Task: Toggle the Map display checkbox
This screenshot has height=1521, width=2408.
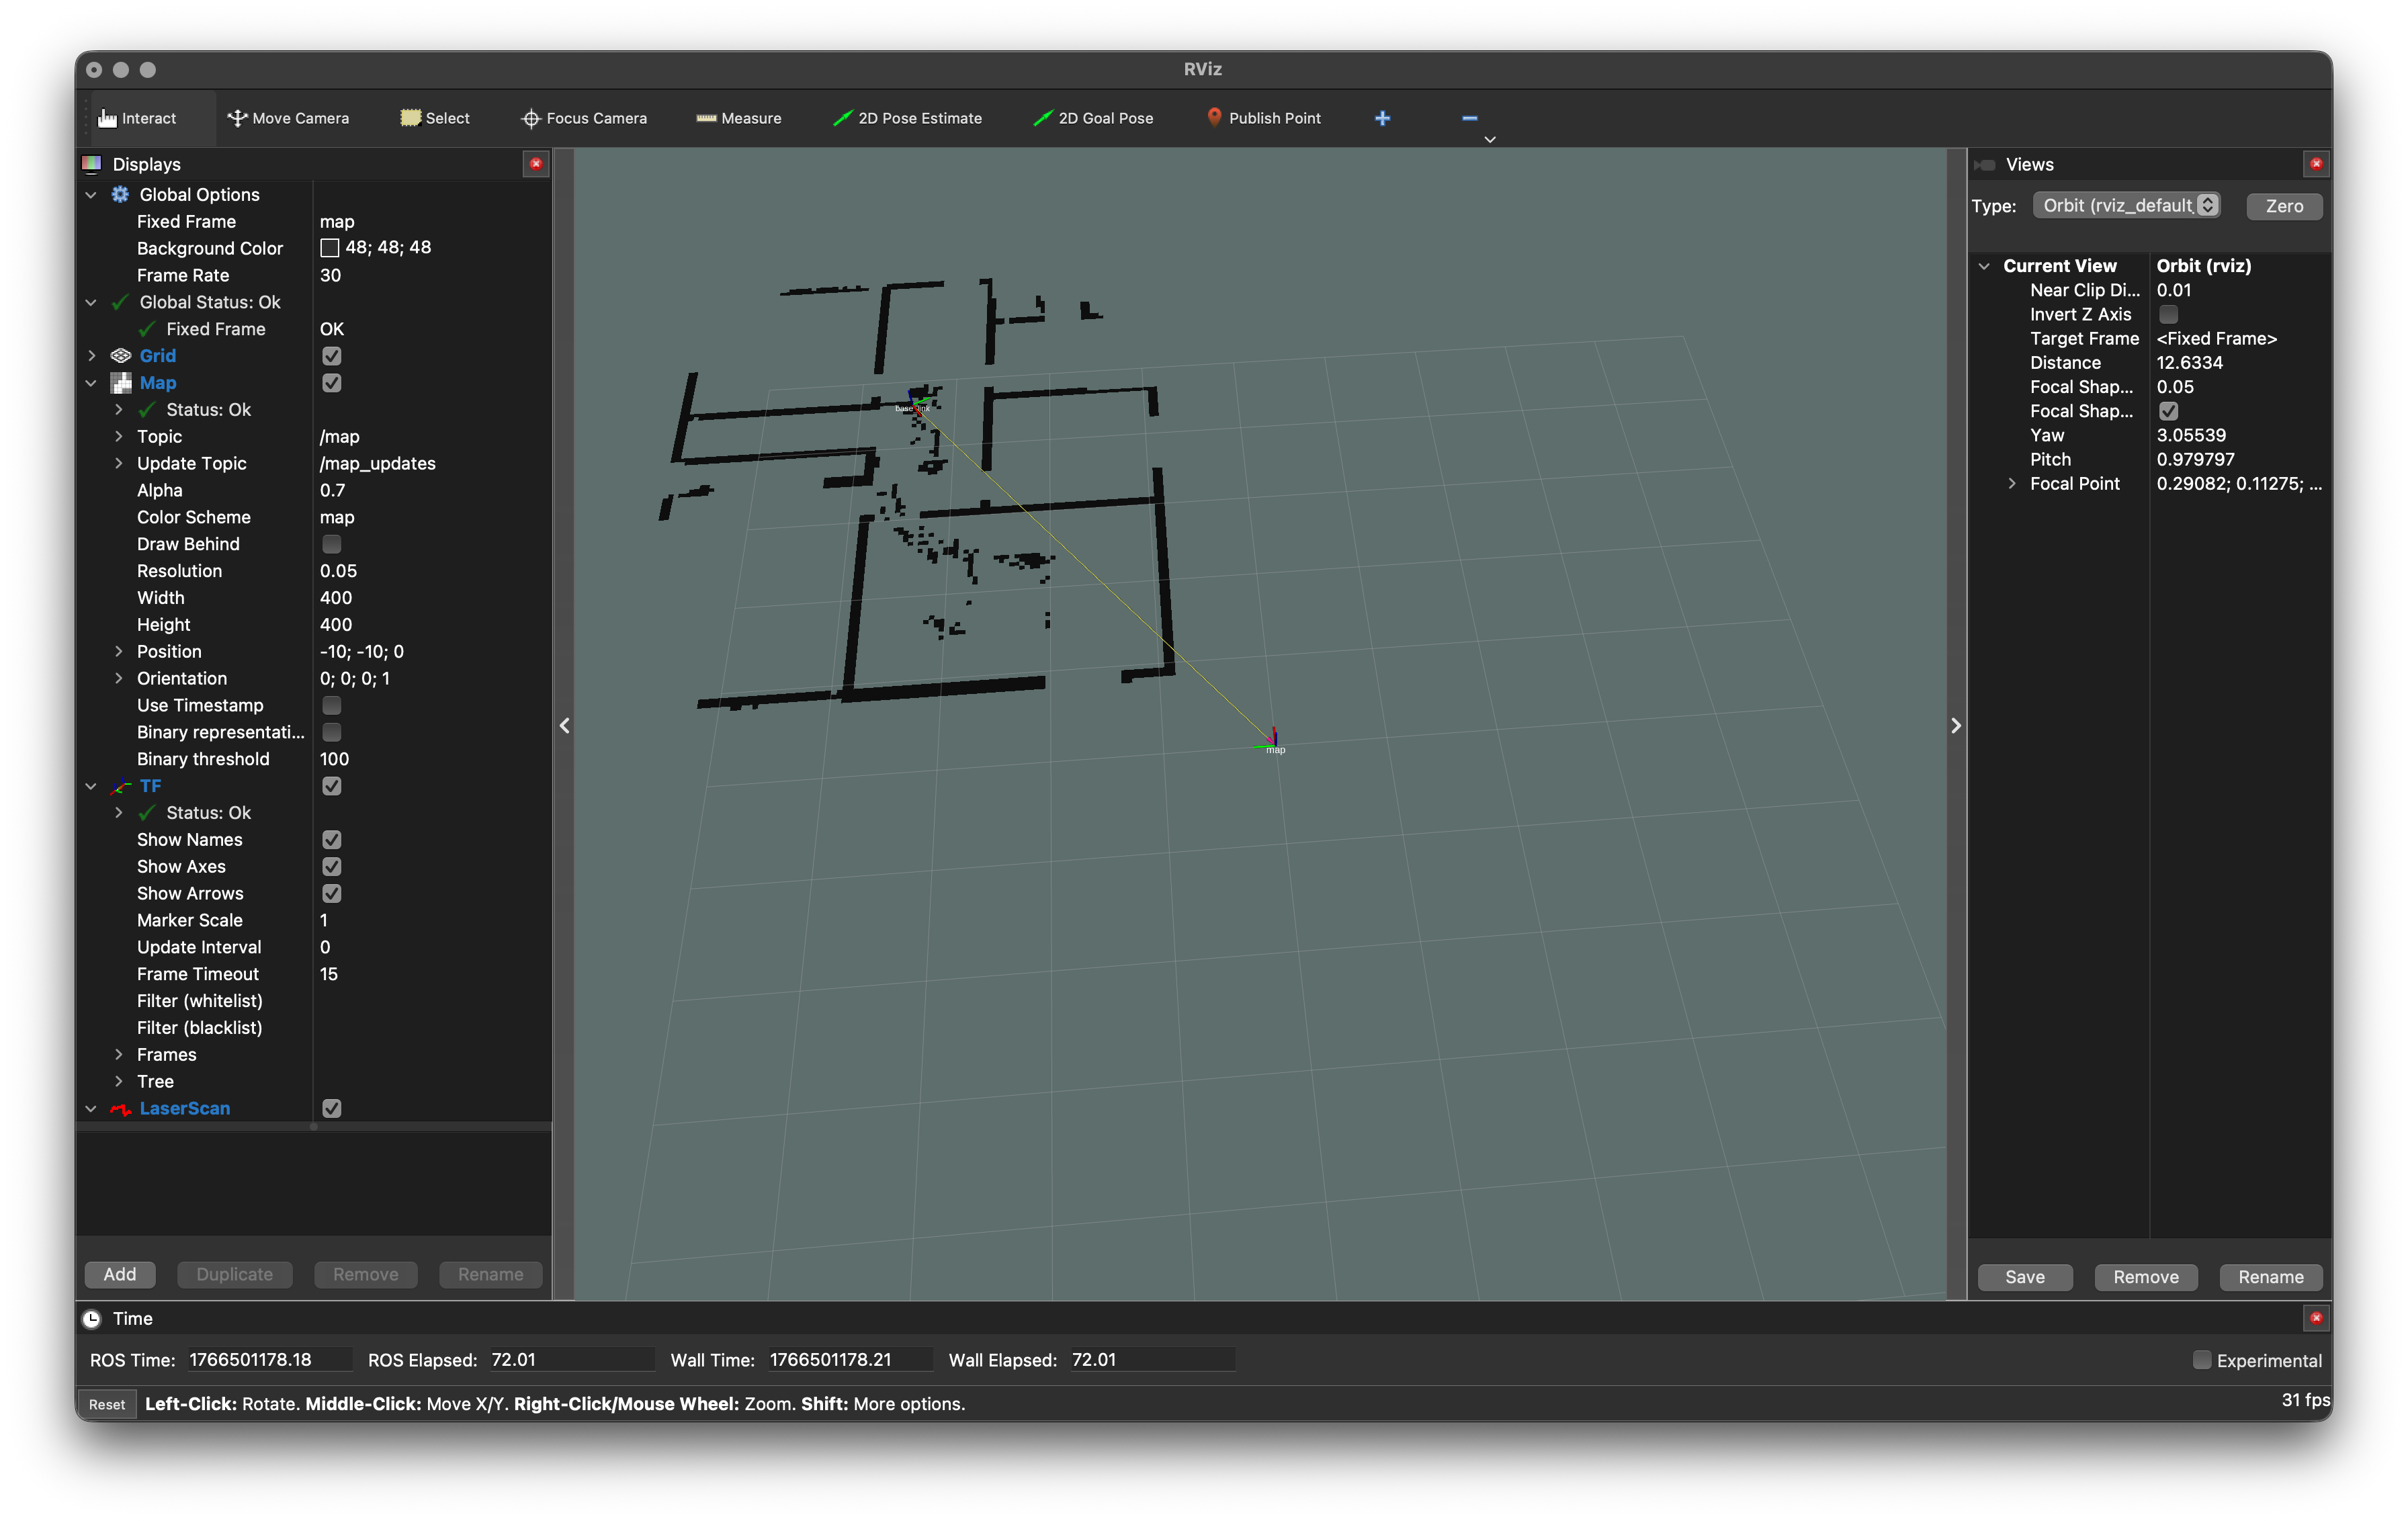Action: tap(332, 383)
